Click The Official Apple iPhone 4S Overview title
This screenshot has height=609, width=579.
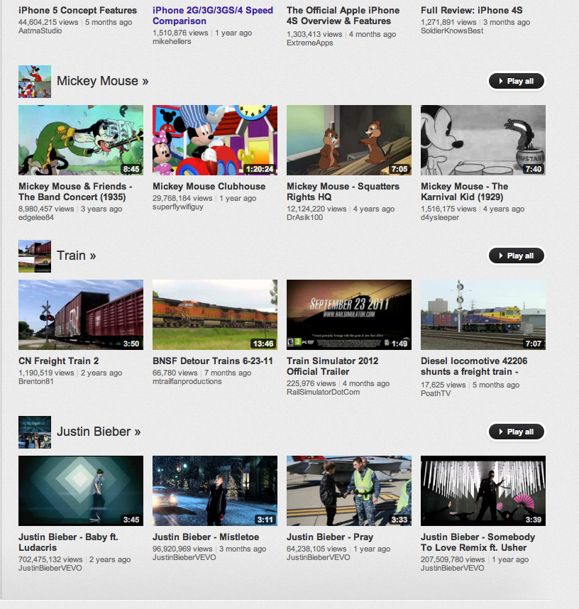tap(343, 16)
